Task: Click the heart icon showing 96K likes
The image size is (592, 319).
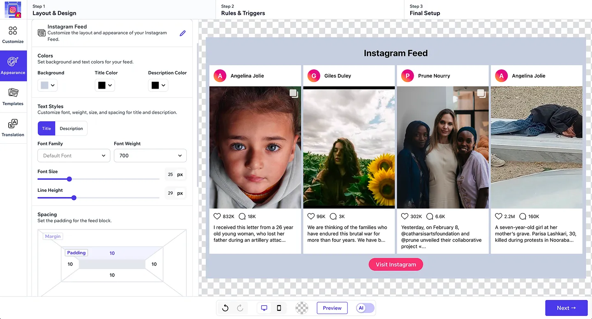Action: pos(311,216)
